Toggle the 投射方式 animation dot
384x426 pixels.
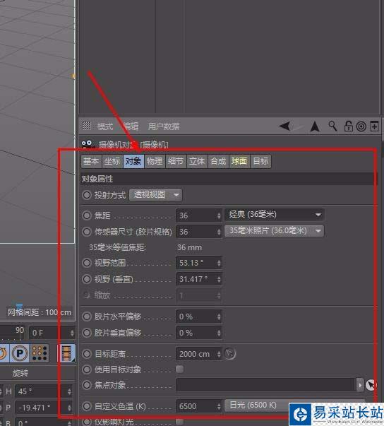point(87,195)
